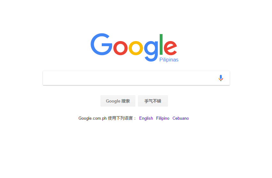Click the red letter o in the logo
Image resolution: width=272 pixels, height=178 pixels.
pos(120,48)
